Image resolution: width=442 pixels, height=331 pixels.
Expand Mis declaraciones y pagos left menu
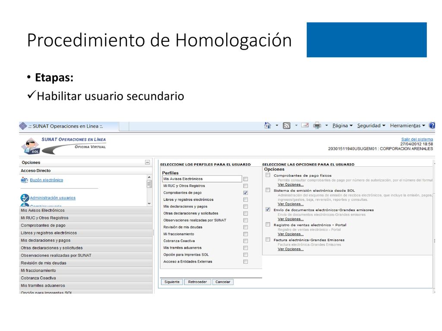[x=86, y=240]
